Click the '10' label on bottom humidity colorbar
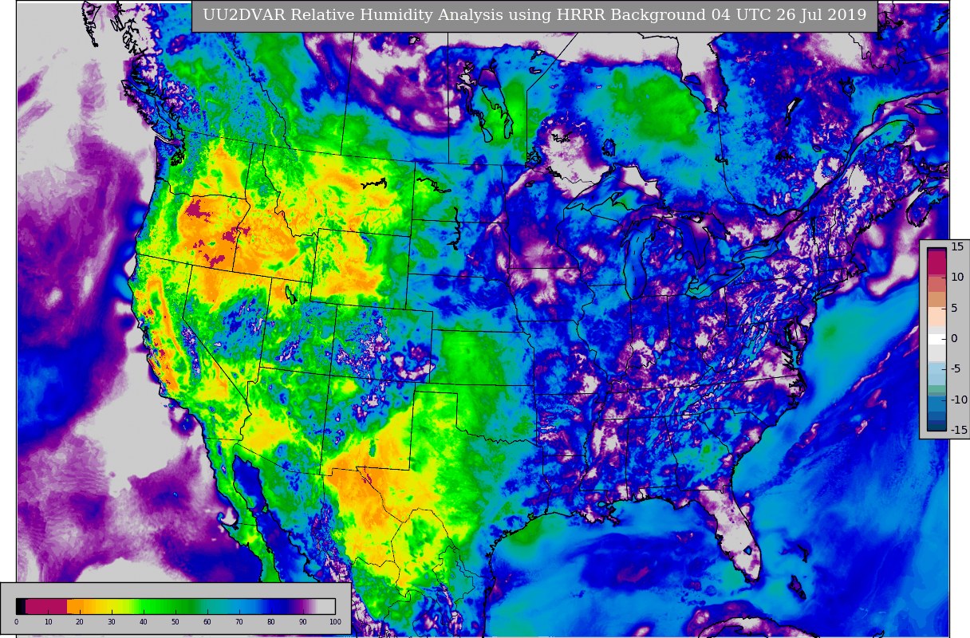This screenshot has height=638, width=970. (x=48, y=622)
